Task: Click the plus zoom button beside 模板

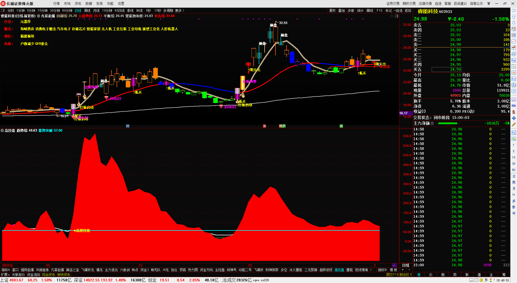Action: point(403,270)
